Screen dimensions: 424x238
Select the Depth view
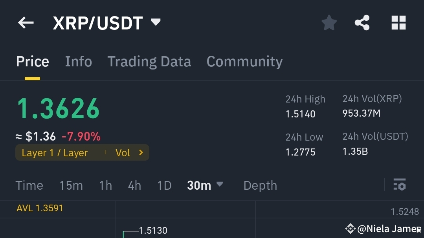point(260,185)
